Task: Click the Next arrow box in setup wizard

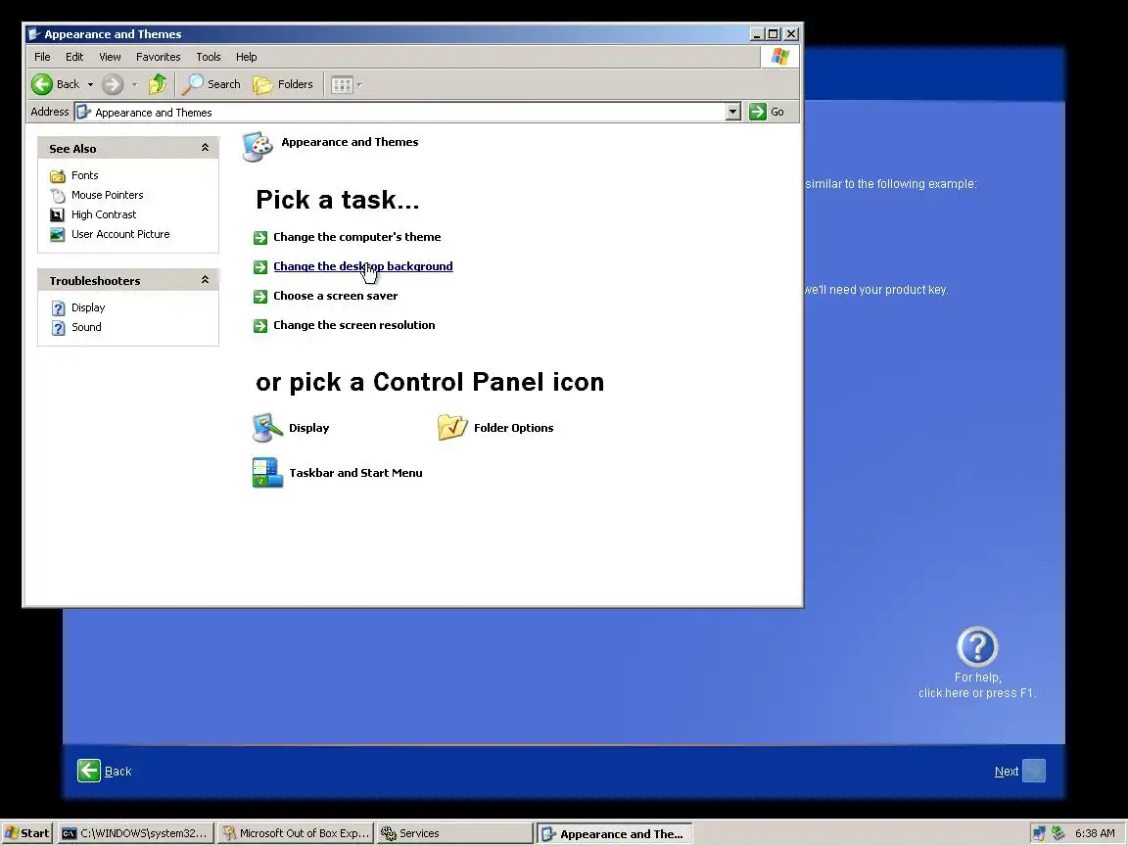Action: (x=1034, y=771)
